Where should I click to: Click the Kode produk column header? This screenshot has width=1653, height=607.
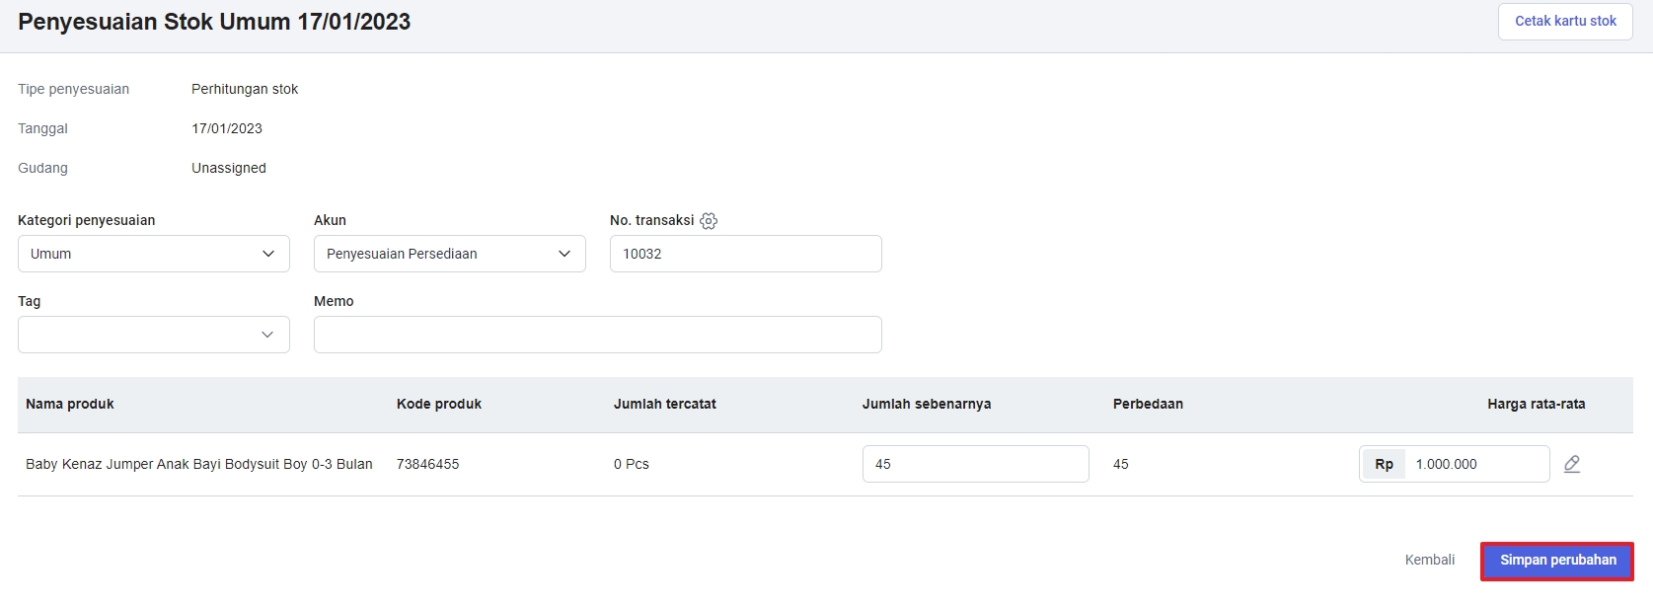tap(439, 404)
